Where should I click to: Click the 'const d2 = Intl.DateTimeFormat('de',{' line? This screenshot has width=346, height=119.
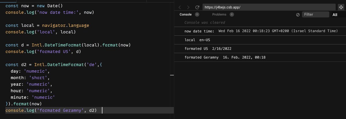(54, 65)
